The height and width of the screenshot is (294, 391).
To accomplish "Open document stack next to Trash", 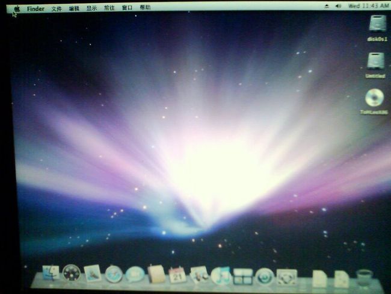I will coord(342,279).
